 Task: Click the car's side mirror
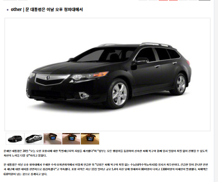[142, 61]
